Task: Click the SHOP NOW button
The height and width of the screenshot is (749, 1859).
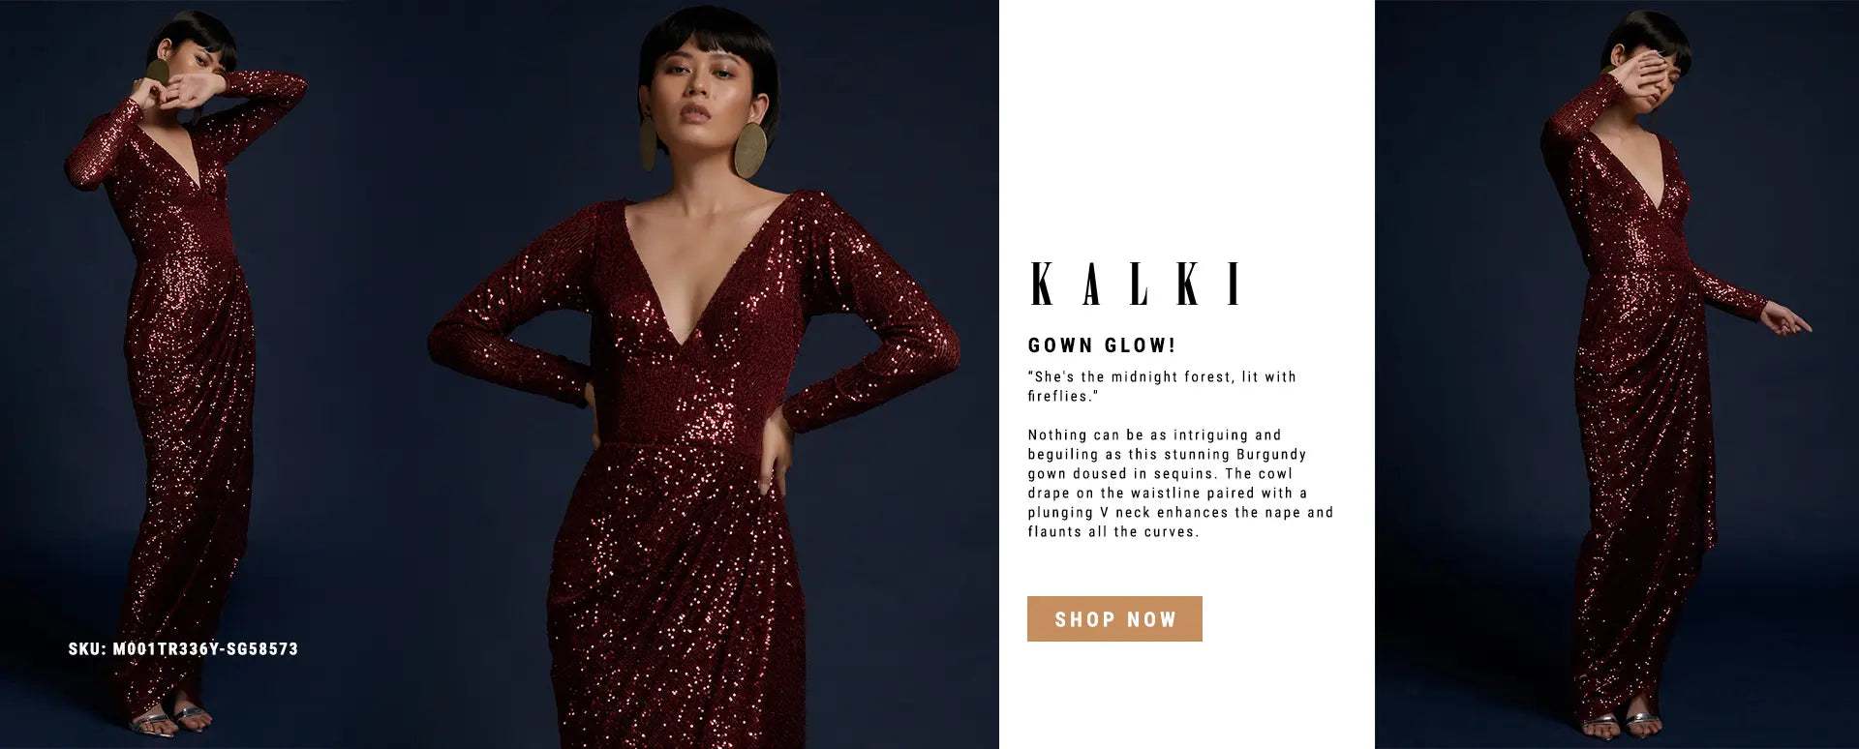Action: pos(1114,618)
